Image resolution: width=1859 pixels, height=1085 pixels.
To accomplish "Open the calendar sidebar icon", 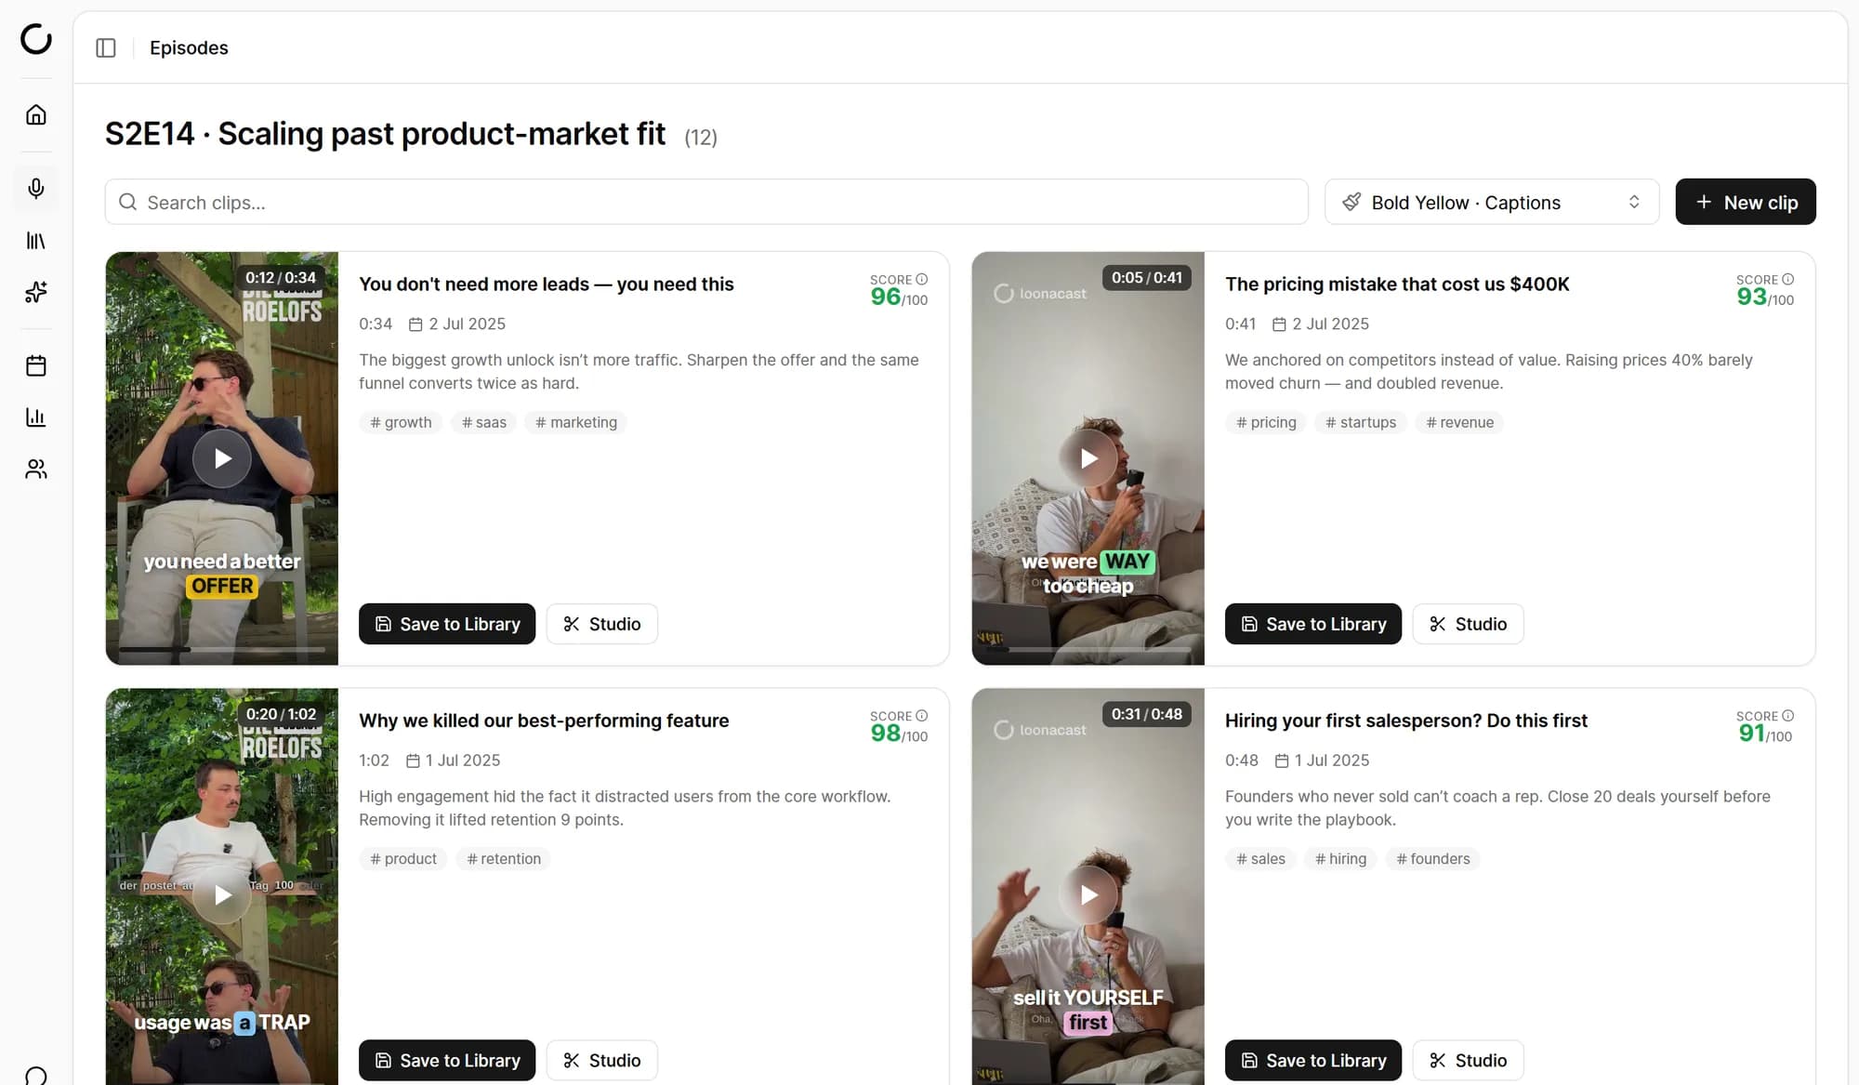I will point(36,365).
